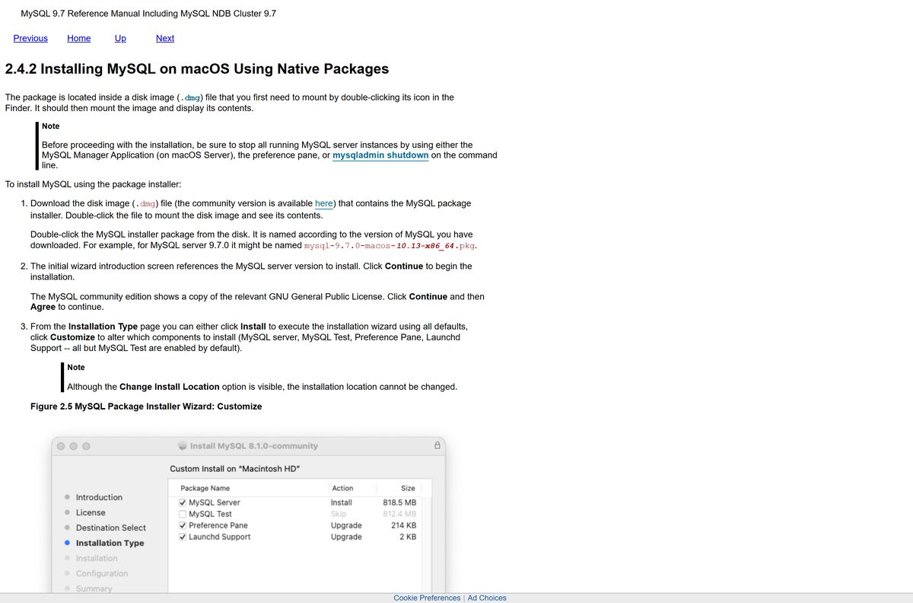Image resolution: width=913 pixels, height=603 pixels.
Task: Select the greyed Installation step
Action: click(97, 558)
